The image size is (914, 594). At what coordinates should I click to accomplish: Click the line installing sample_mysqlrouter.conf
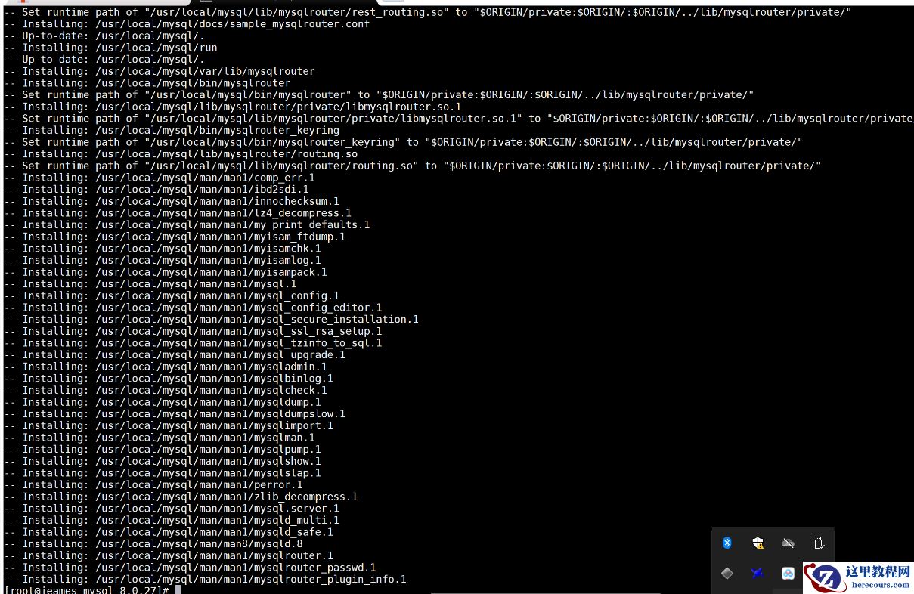point(187,23)
